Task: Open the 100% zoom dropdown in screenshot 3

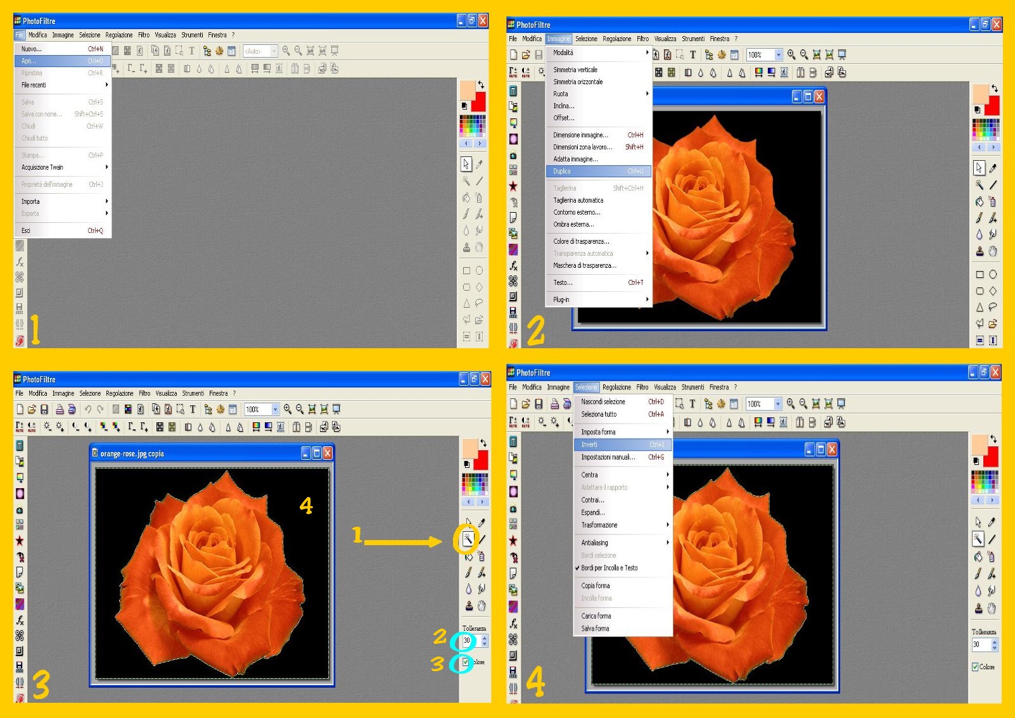Action: [x=275, y=410]
